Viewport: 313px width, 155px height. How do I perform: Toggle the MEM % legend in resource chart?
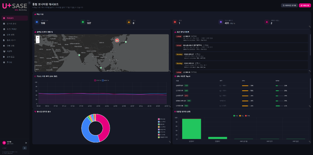point(105,80)
